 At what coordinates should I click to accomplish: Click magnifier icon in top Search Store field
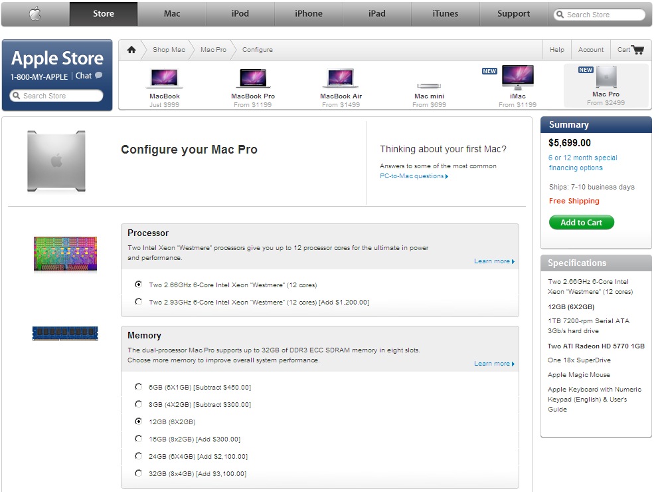point(560,15)
